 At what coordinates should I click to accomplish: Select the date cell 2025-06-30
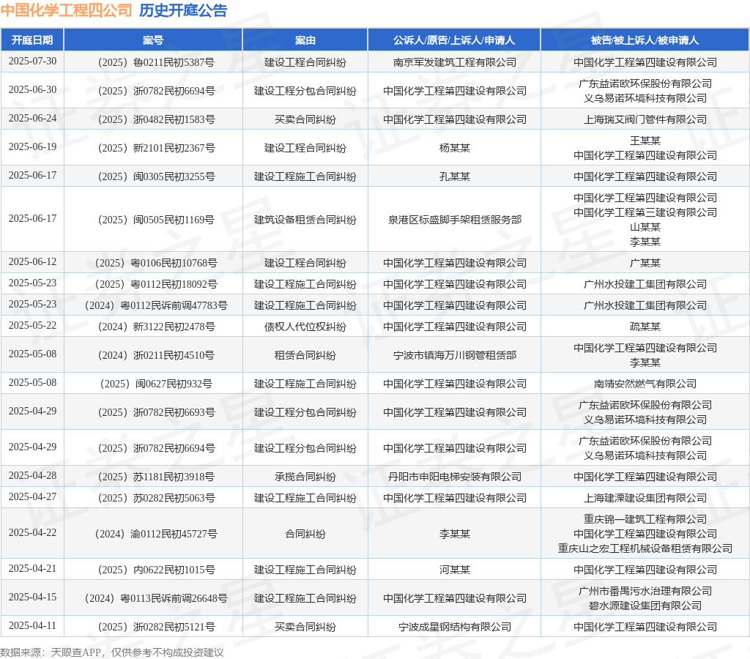pyautogui.click(x=32, y=90)
